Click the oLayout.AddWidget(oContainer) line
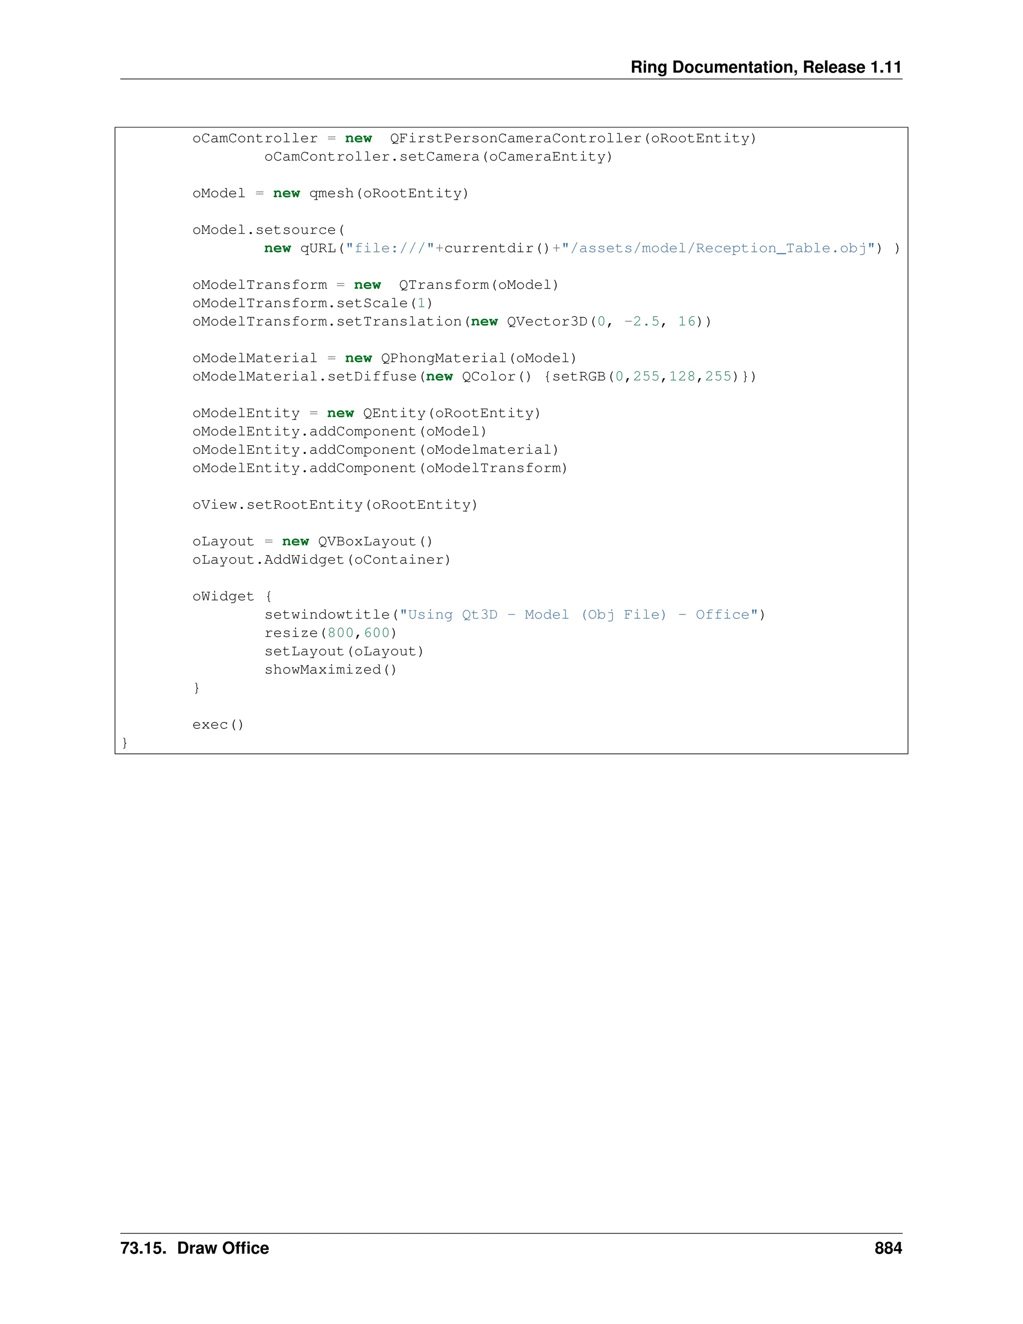Viewport: 1023px width, 1324px height. point(321,560)
